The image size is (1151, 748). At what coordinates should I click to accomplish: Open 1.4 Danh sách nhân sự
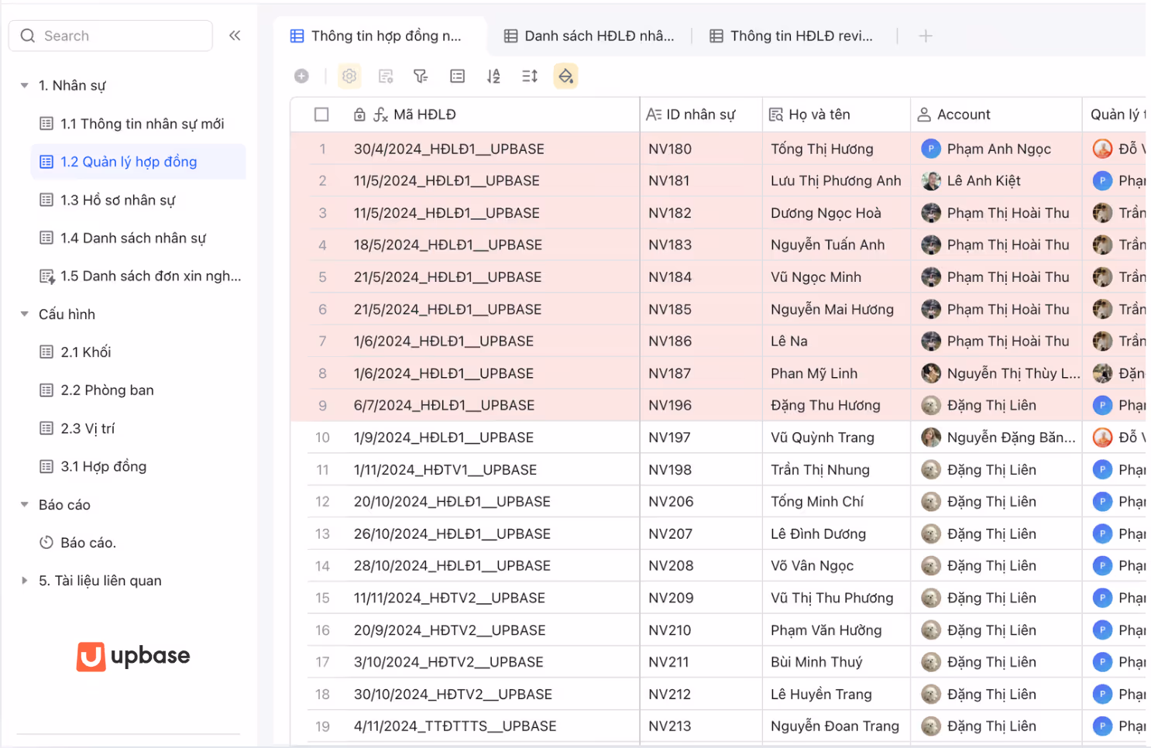pyautogui.click(x=138, y=238)
